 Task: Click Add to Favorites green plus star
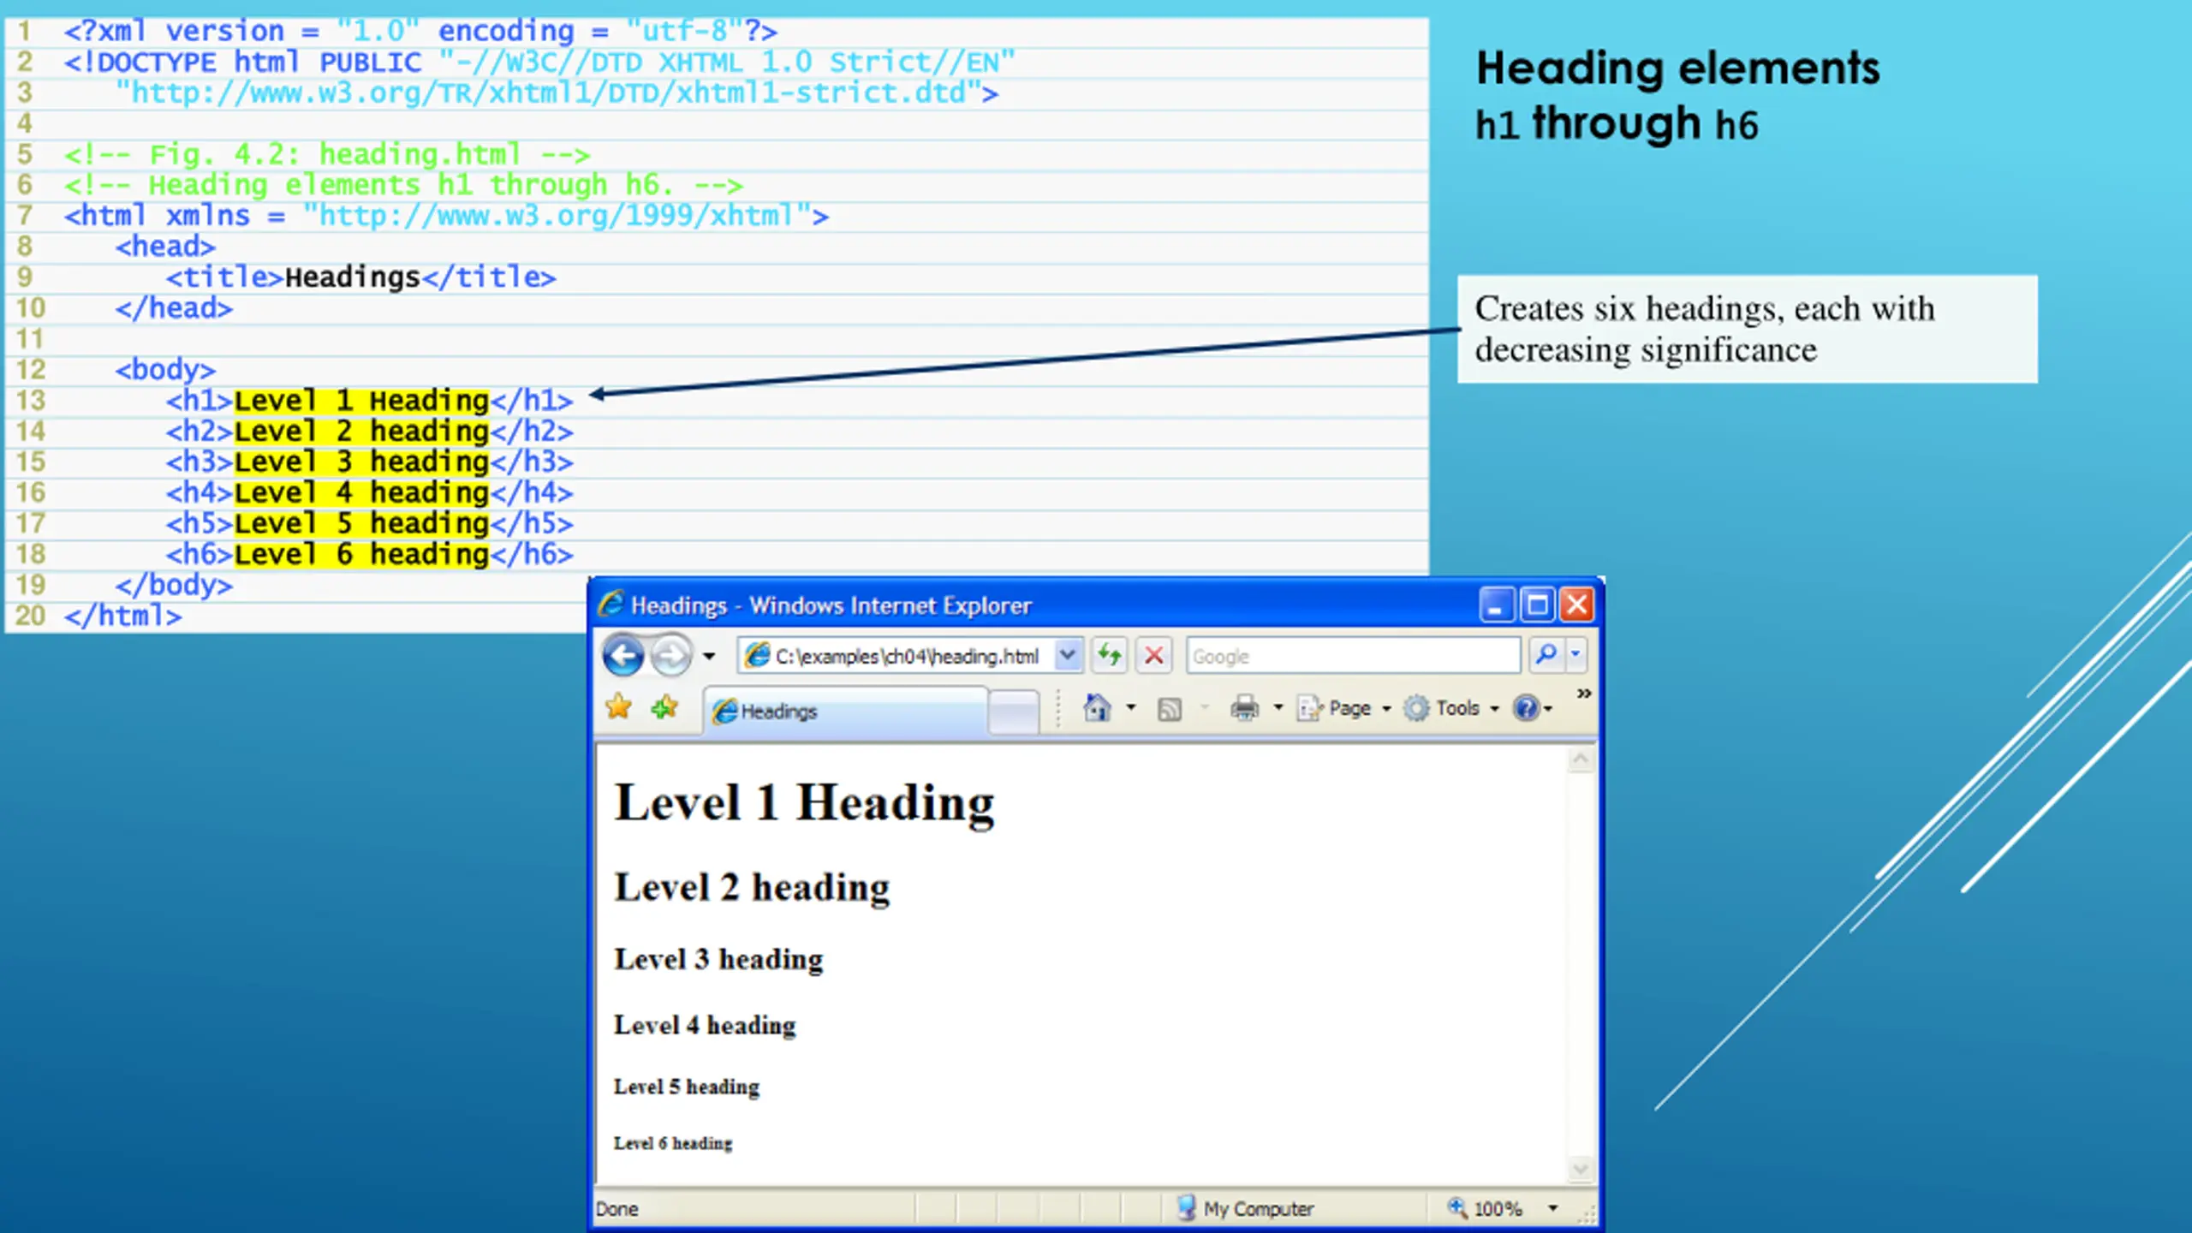tap(664, 708)
